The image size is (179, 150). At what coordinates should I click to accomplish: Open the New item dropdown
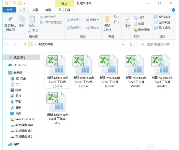(x=116, y=17)
